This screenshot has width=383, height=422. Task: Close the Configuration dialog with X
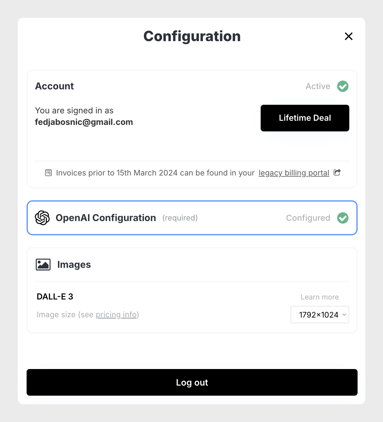coord(349,36)
